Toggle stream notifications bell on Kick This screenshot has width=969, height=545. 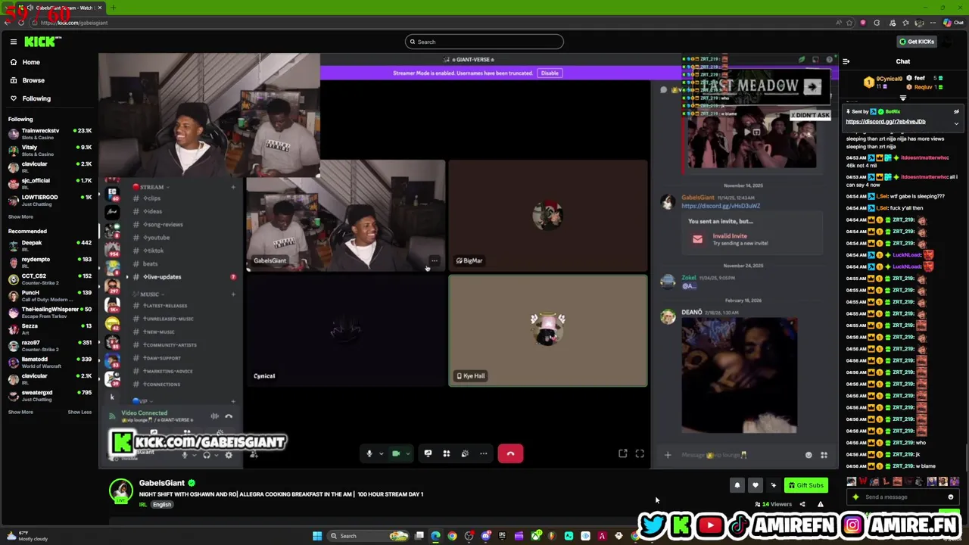737,485
